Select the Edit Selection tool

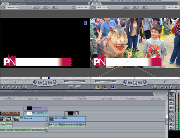pos(171,98)
